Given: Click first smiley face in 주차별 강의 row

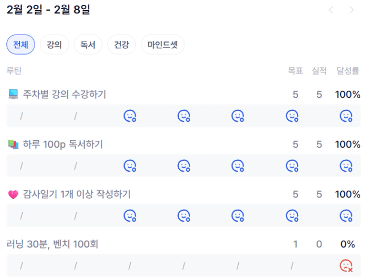Looking at the screenshot, I should point(130,116).
